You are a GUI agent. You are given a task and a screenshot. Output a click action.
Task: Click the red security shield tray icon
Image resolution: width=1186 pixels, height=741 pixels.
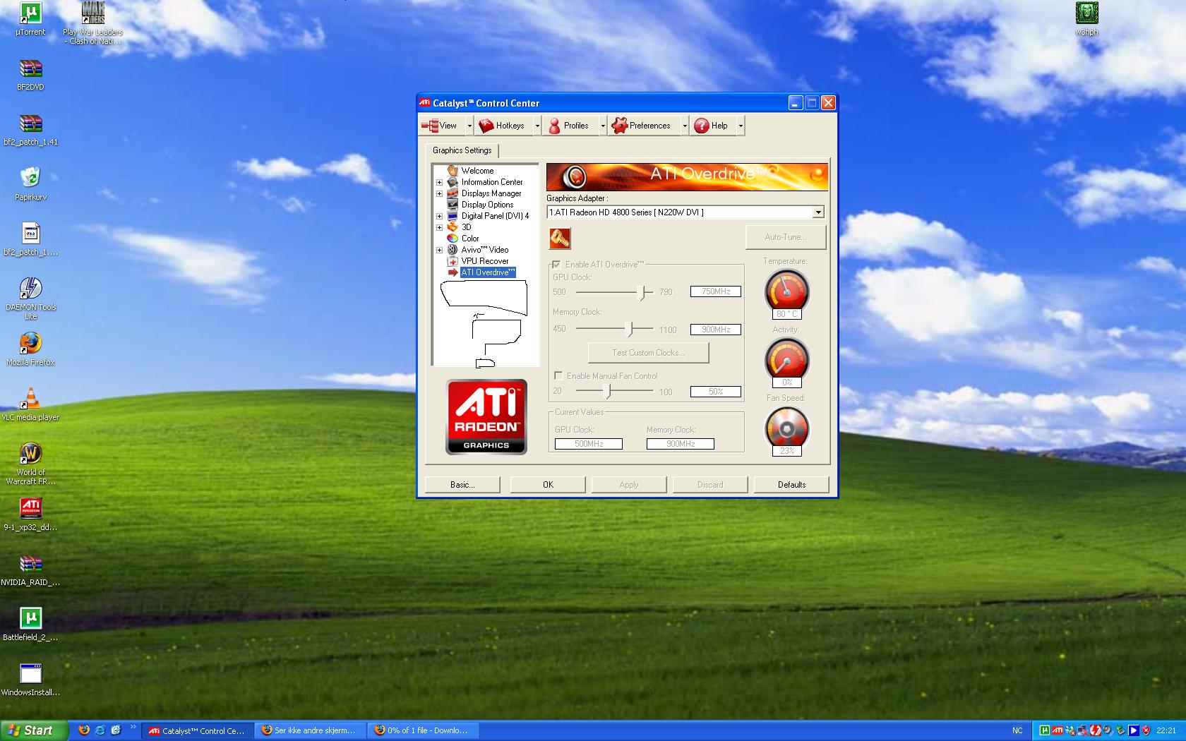(x=1146, y=730)
